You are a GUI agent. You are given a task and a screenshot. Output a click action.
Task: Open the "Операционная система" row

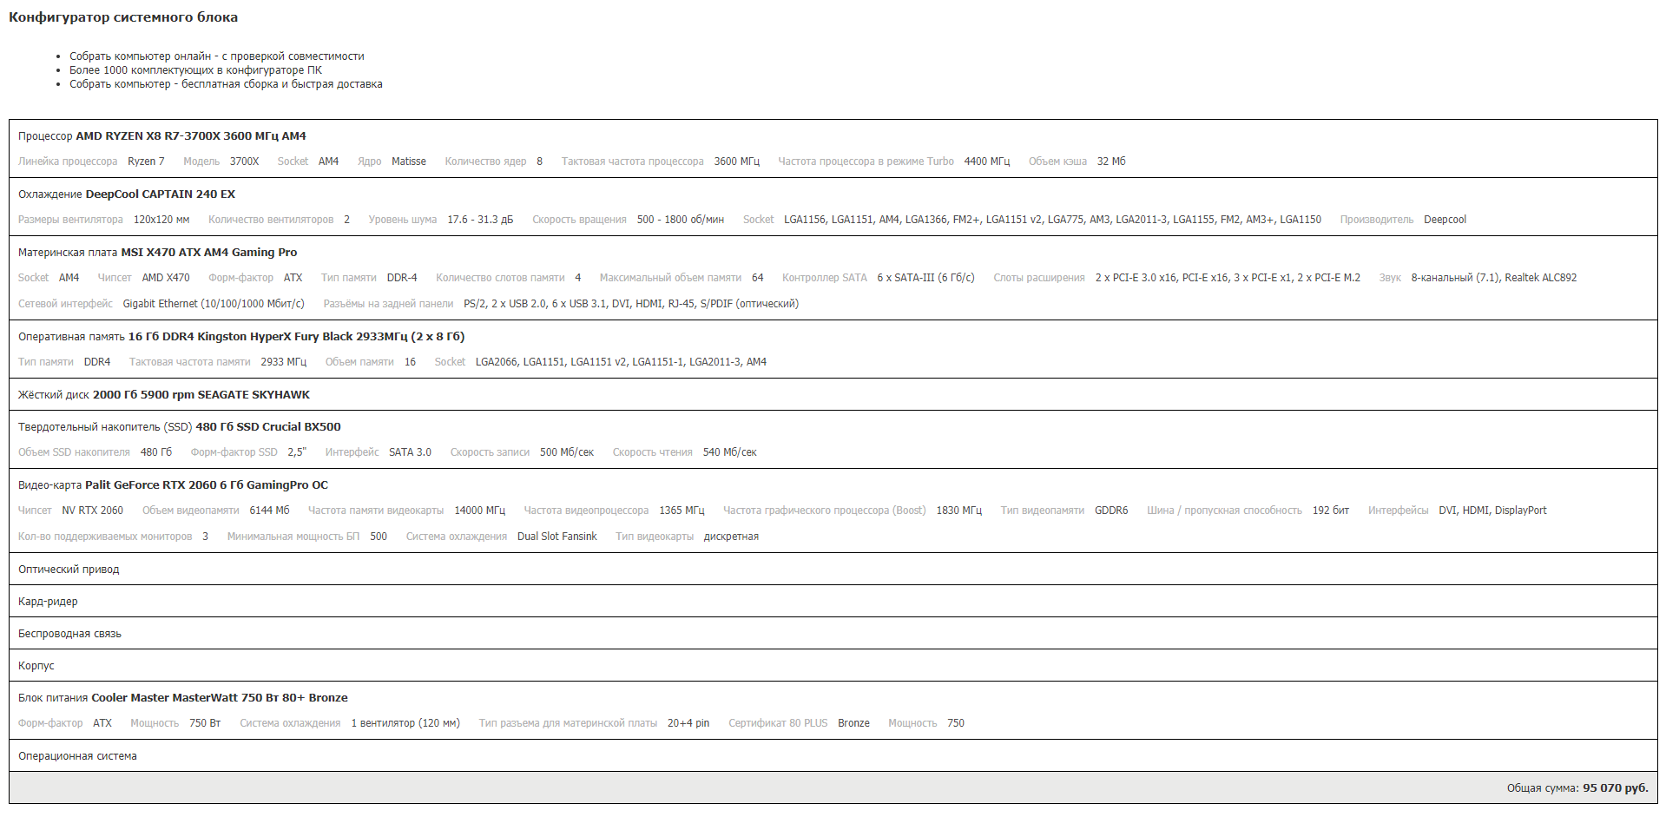[833, 755]
